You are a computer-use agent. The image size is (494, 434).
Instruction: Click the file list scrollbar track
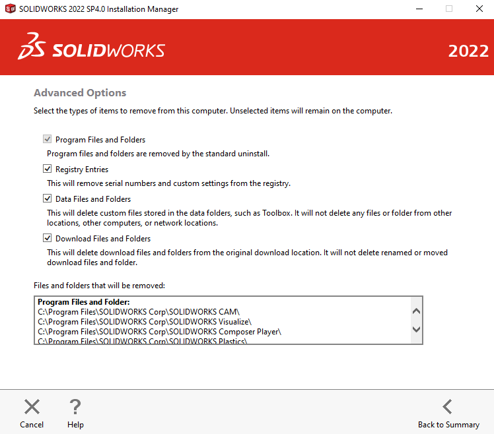click(x=416, y=321)
